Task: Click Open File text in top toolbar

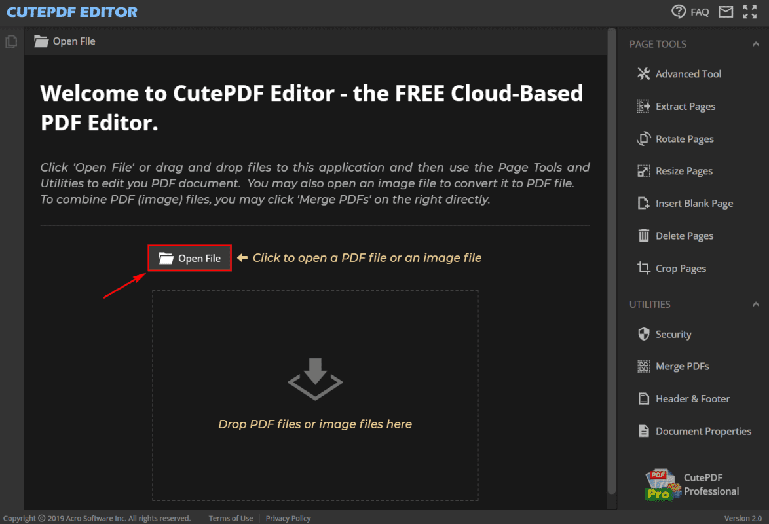Action: (74, 41)
